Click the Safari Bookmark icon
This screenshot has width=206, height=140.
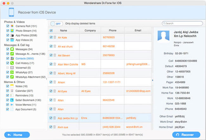(x=12, y=100)
